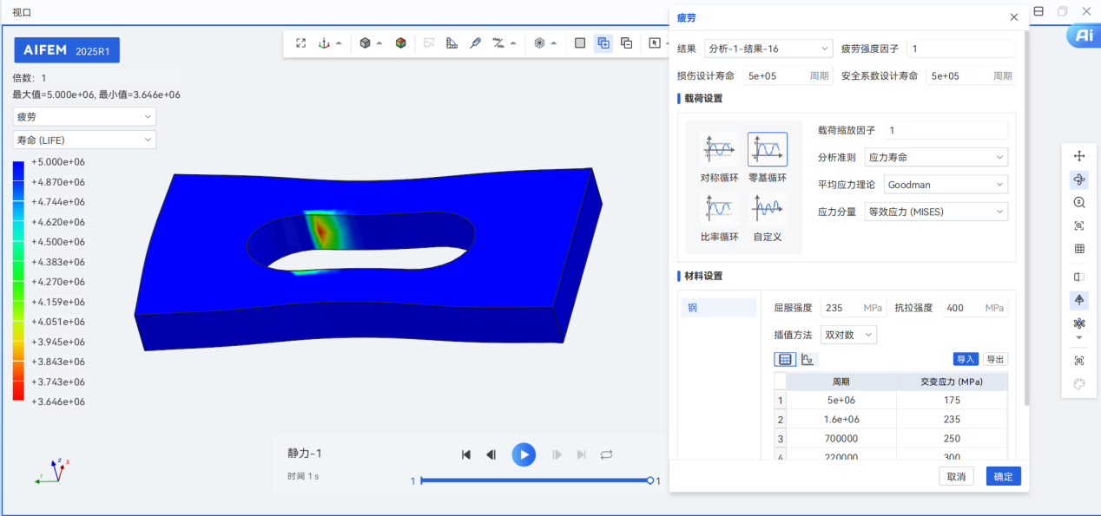Click the measure ruler tool icon
1101x516 pixels.
coord(452,43)
